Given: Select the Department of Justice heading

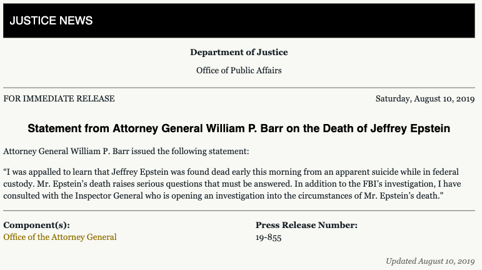Looking at the screenshot, I should tap(239, 53).
